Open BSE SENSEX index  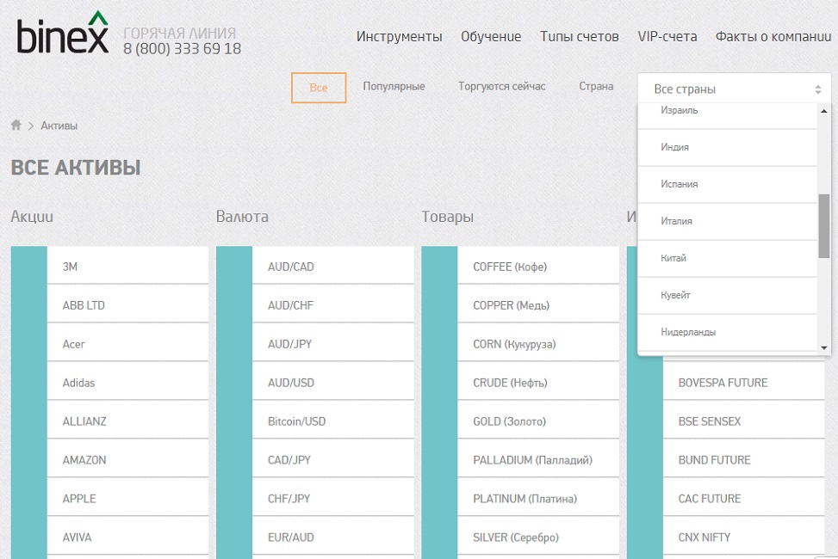[743, 420]
